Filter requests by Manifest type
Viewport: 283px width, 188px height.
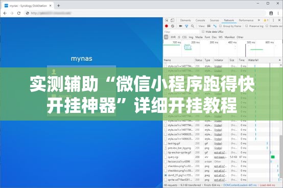229,37
